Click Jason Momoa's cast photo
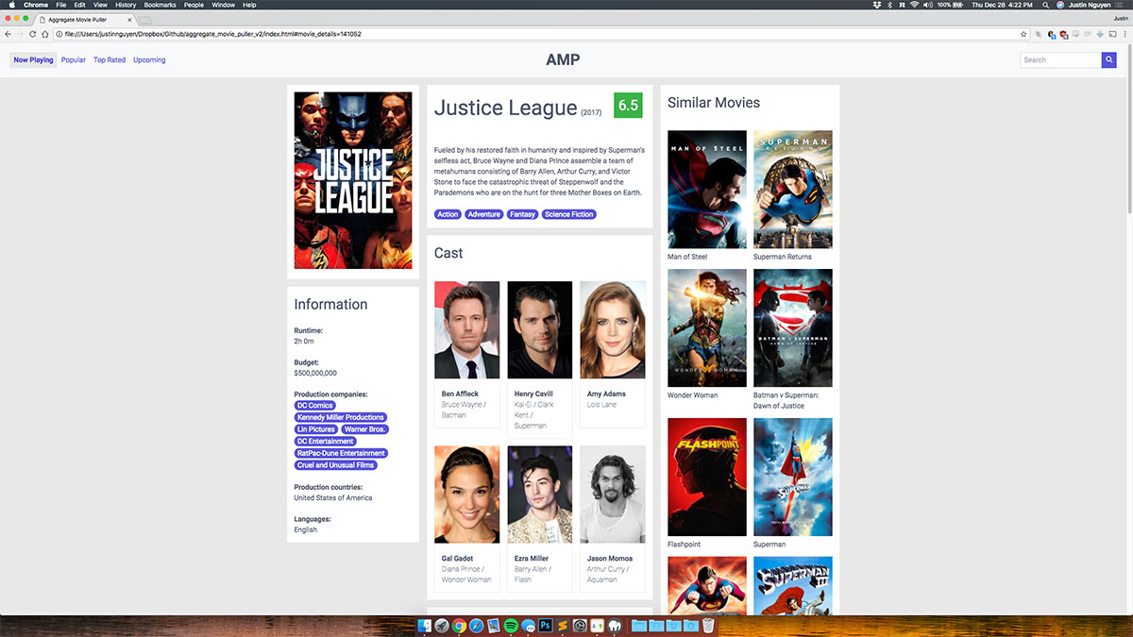The image size is (1133, 637). [x=613, y=495]
